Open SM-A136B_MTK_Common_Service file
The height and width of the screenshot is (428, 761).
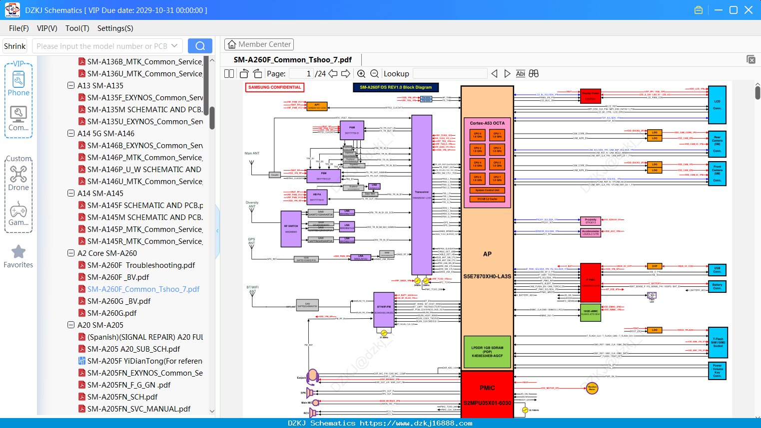tap(145, 61)
